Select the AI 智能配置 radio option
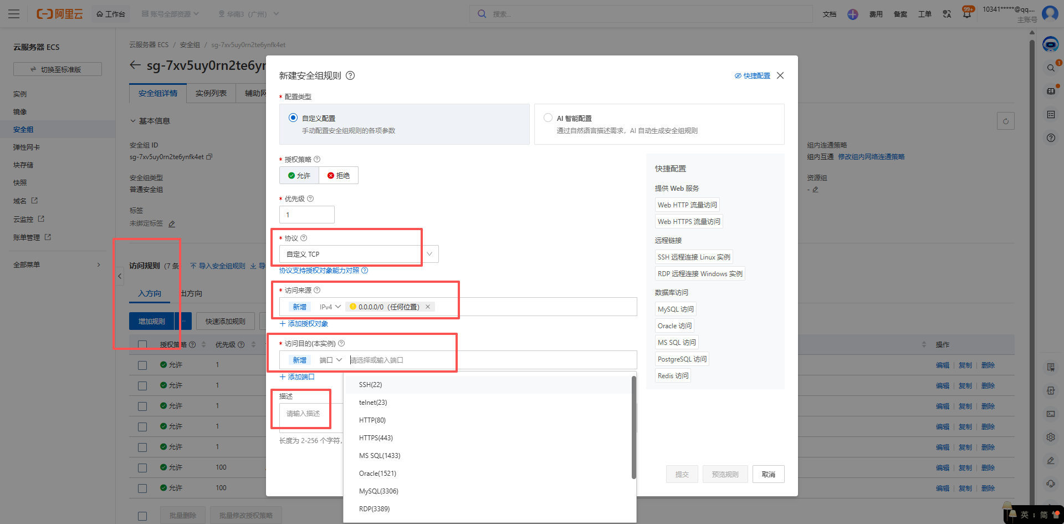 point(548,118)
